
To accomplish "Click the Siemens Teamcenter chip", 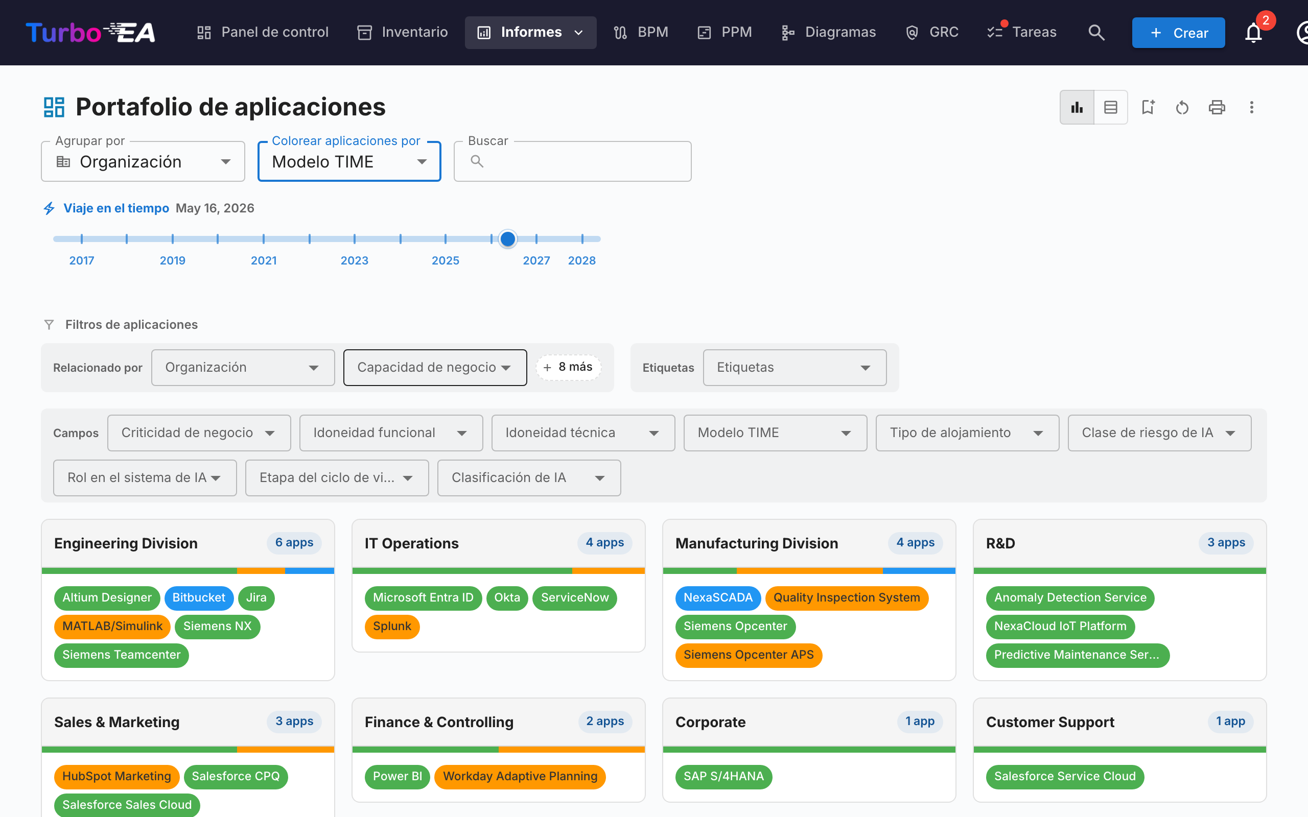I will 121,655.
